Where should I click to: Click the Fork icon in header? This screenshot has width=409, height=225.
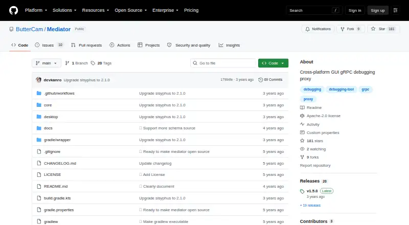coord(343,29)
